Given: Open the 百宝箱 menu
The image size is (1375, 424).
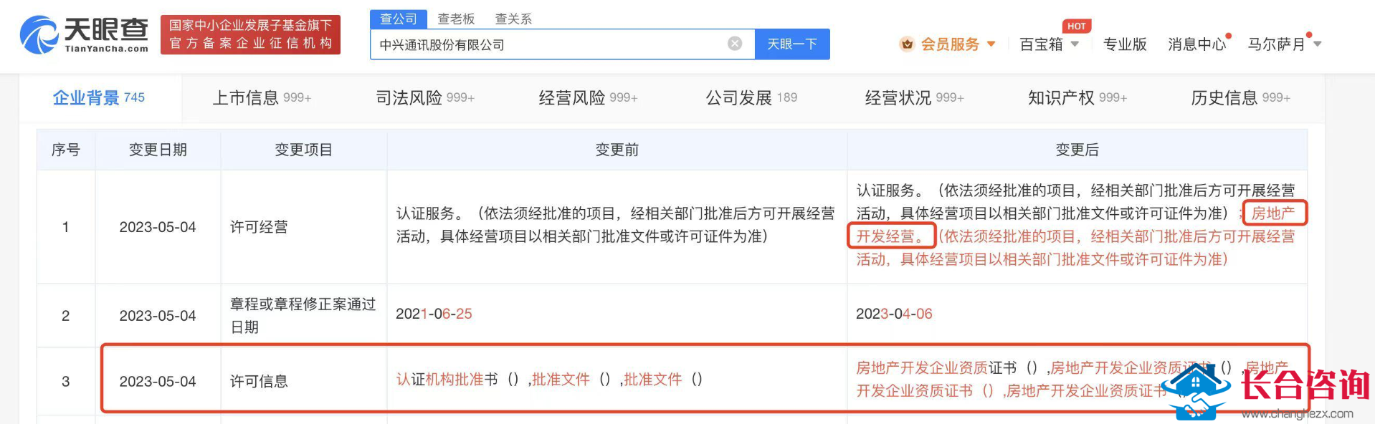Looking at the screenshot, I should (1041, 44).
